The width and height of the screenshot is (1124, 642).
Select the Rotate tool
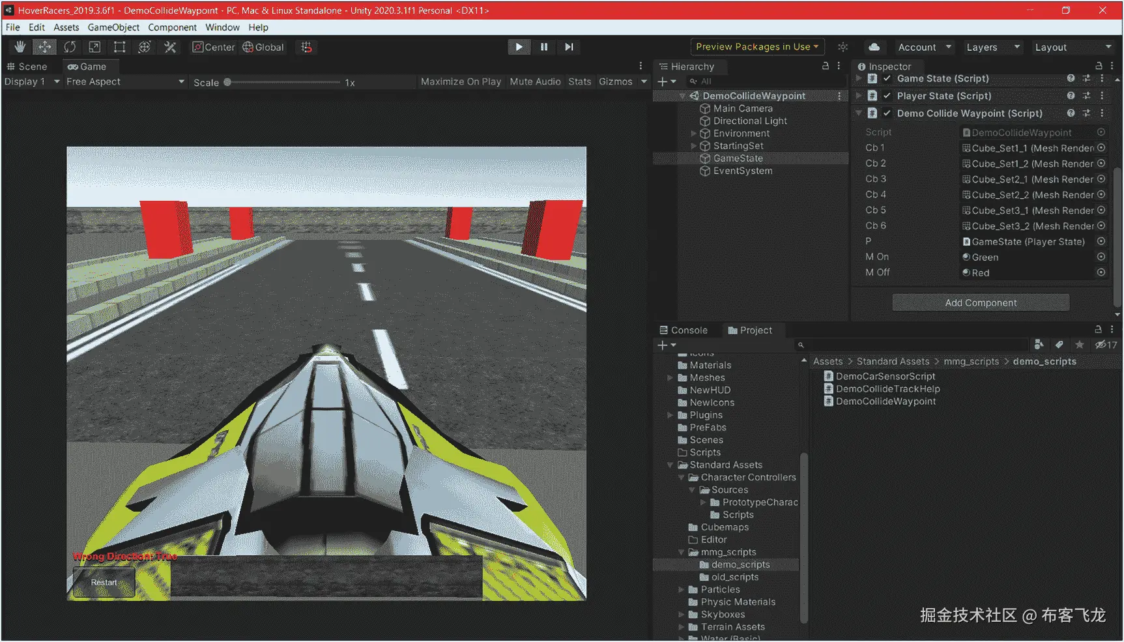coord(70,47)
